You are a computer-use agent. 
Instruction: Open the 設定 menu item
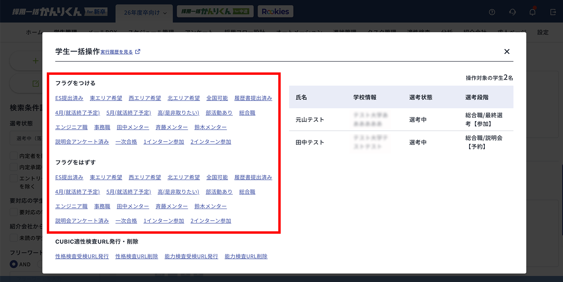(x=543, y=32)
